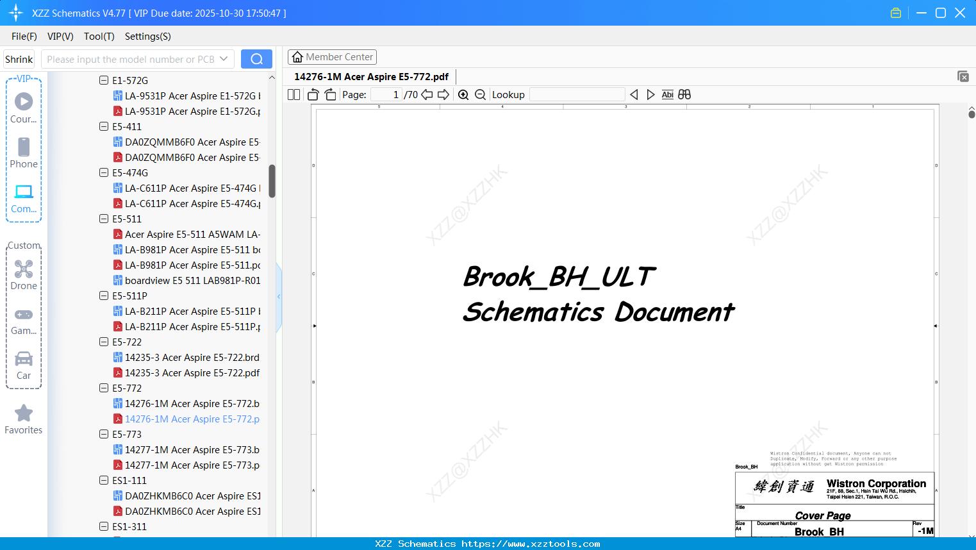Toggle the two-page split view icon
This screenshot has height=550, width=976.
coord(294,95)
